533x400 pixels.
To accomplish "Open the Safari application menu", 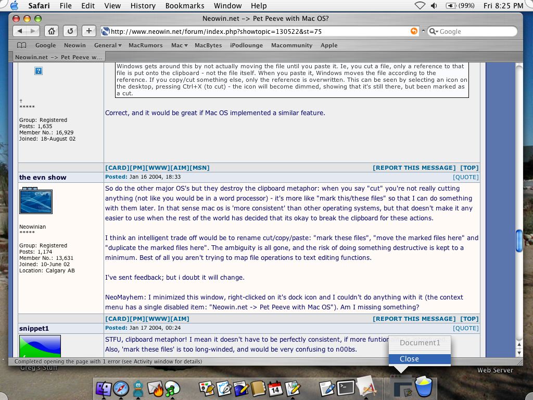I will point(39,5).
